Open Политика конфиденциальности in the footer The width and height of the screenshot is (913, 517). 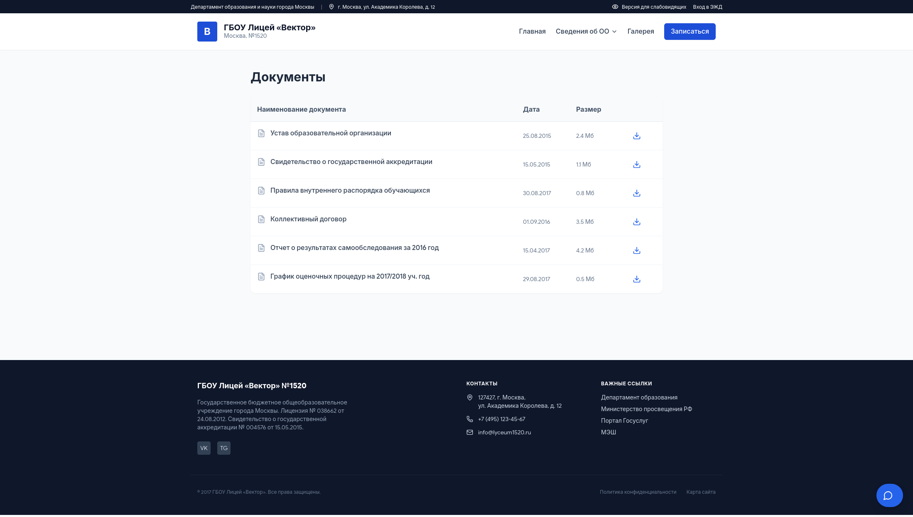point(638,492)
